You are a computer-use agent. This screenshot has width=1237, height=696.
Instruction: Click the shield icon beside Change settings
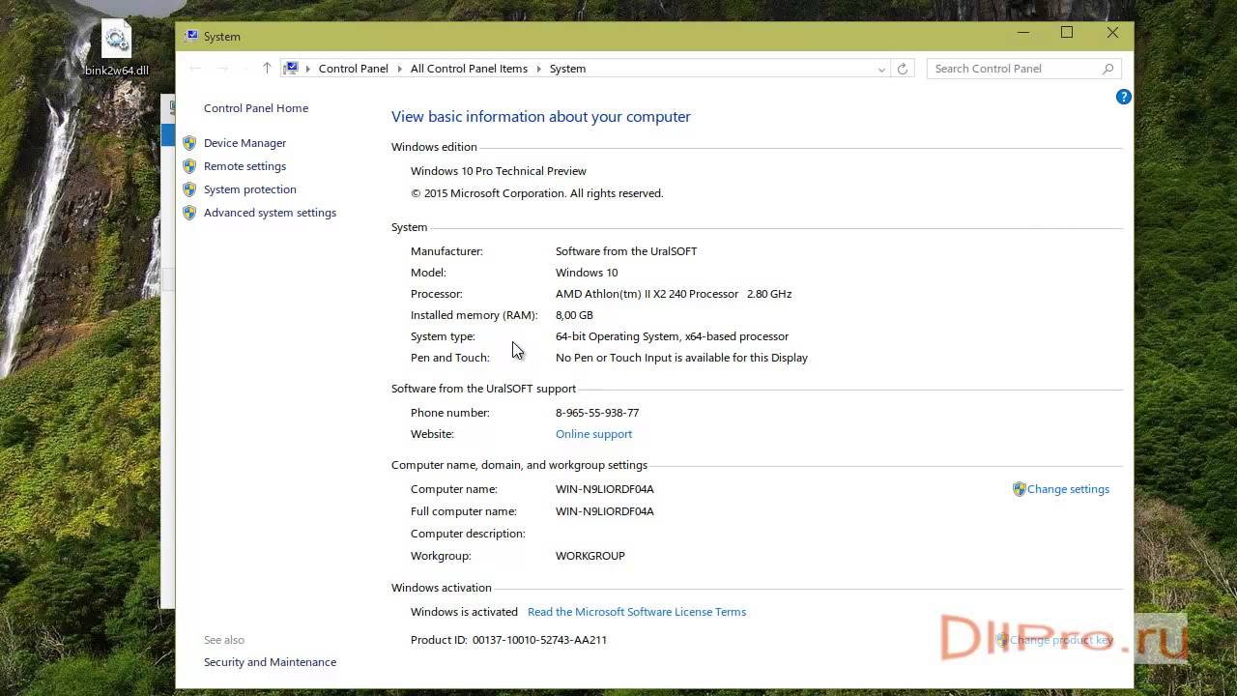click(1019, 489)
